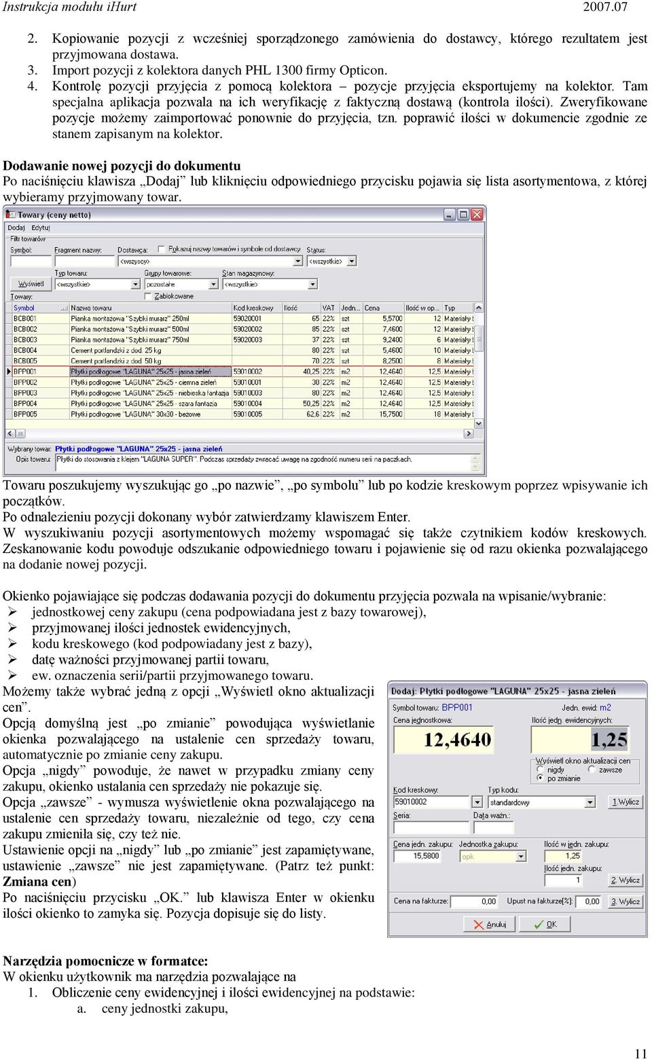The height and width of the screenshot is (1059, 652).
Task: Click the 2. Wylicz button
Action: [x=625, y=880]
